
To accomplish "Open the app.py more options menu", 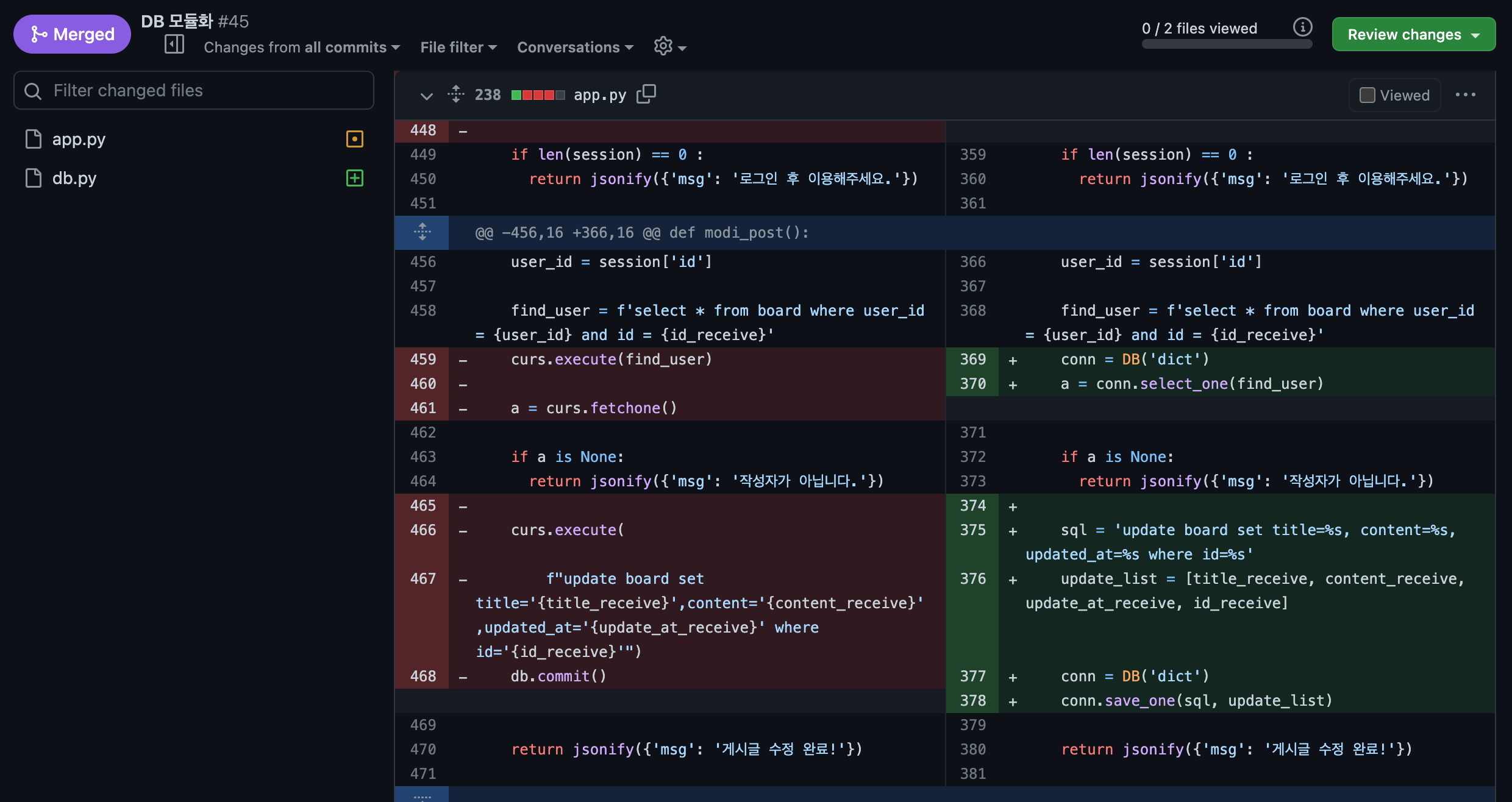I will pyautogui.click(x=1465, y=94).
